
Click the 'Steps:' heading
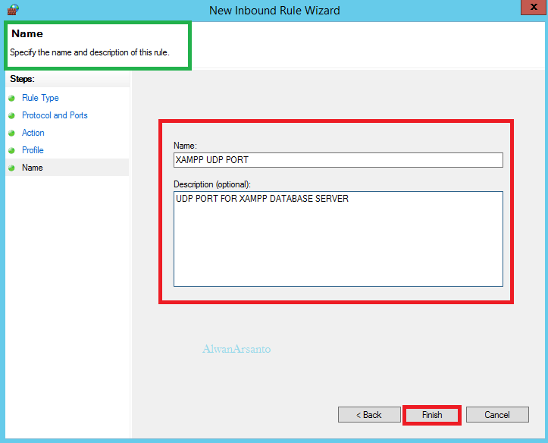(23, 79)
